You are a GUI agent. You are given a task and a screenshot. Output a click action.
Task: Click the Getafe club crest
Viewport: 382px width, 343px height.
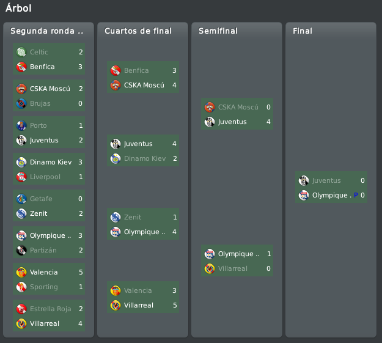tap(21, 199)
